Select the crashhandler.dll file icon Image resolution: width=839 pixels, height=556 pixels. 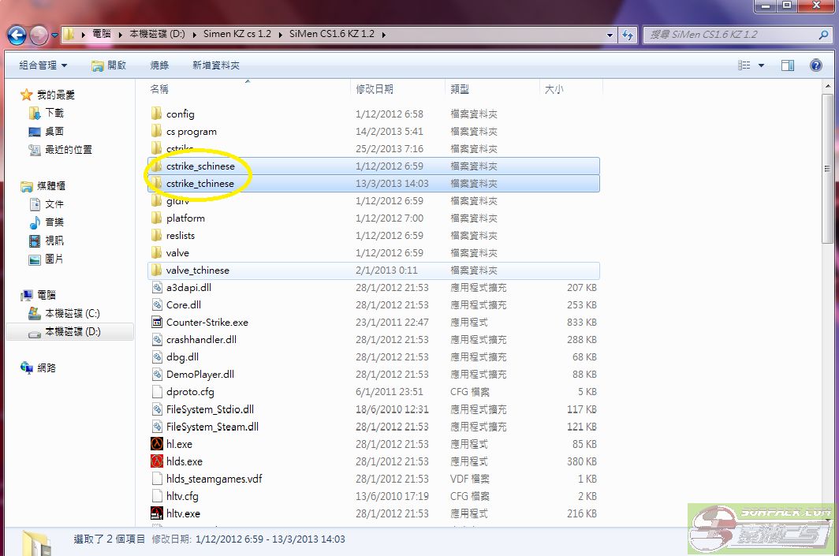coord(157,340)
